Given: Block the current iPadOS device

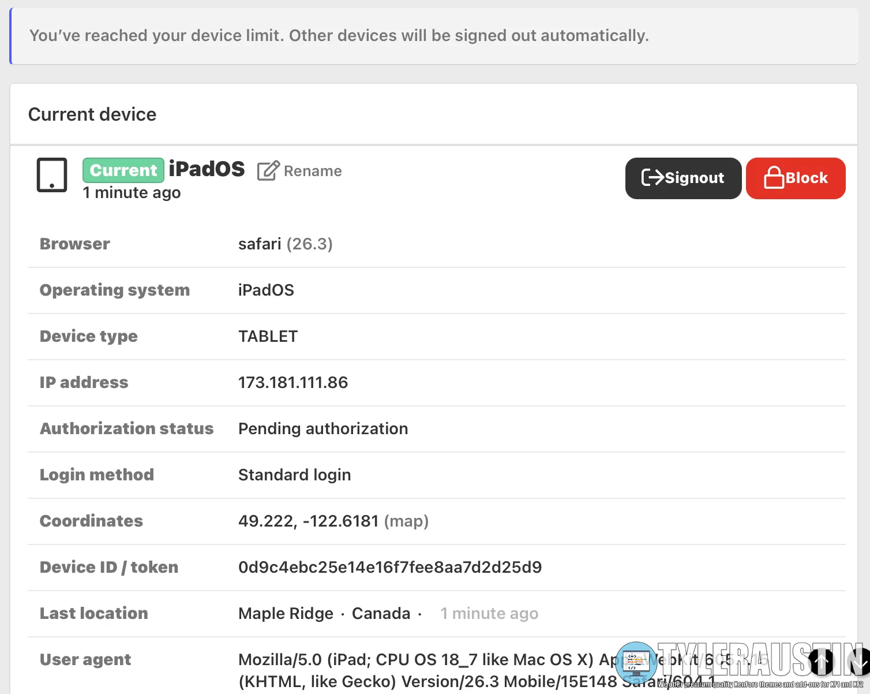Looking at the screenshot, I should (x=796, y=178).
